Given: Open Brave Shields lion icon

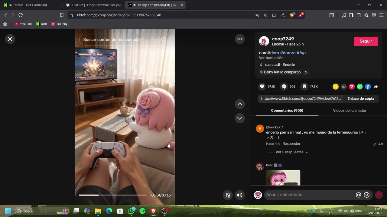Looking at the screenshot, I should (x=292, y=15).
